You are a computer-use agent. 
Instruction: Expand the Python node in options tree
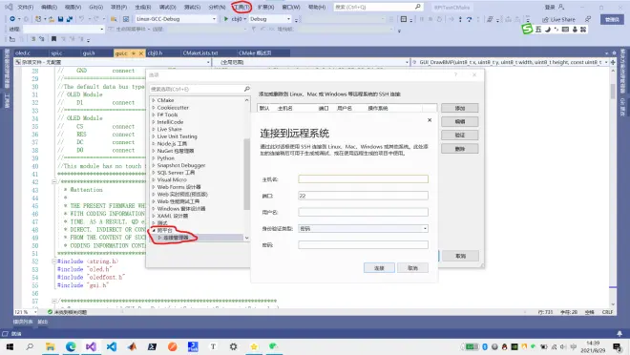coord(154,158)
